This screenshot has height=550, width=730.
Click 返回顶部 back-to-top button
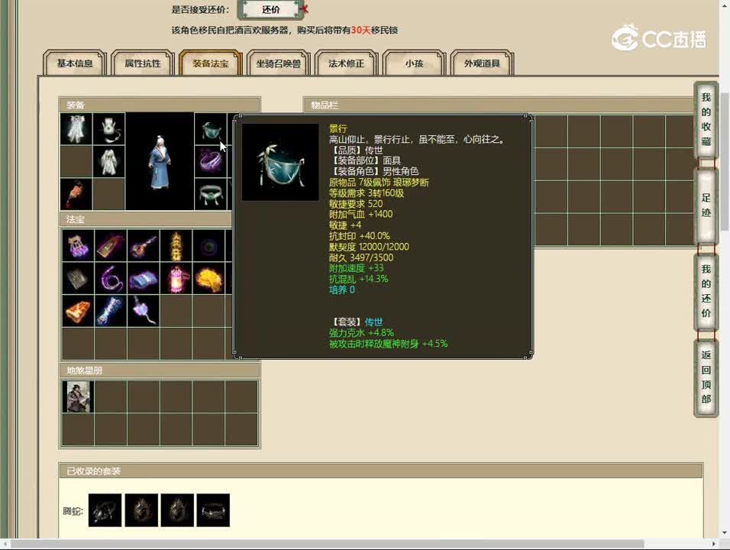point(706,377)
